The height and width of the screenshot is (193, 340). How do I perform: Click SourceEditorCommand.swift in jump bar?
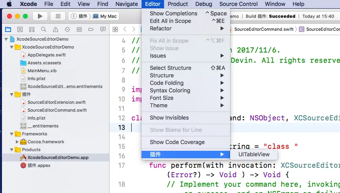click(x=264, y=29)
